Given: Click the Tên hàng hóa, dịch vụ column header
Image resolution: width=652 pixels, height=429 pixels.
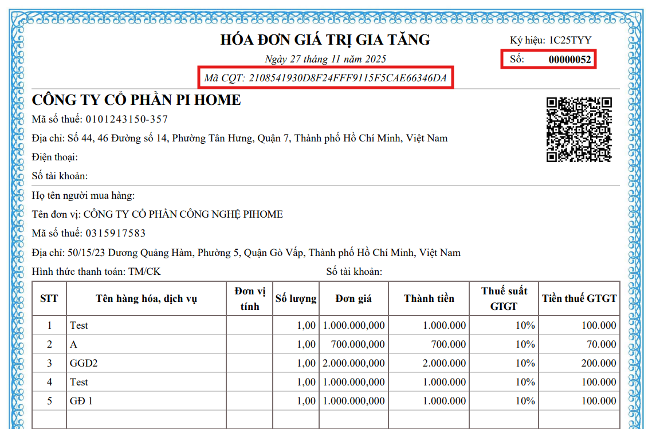Looking at the screenshot, I should pyautogui.click(x=146, y=298).
